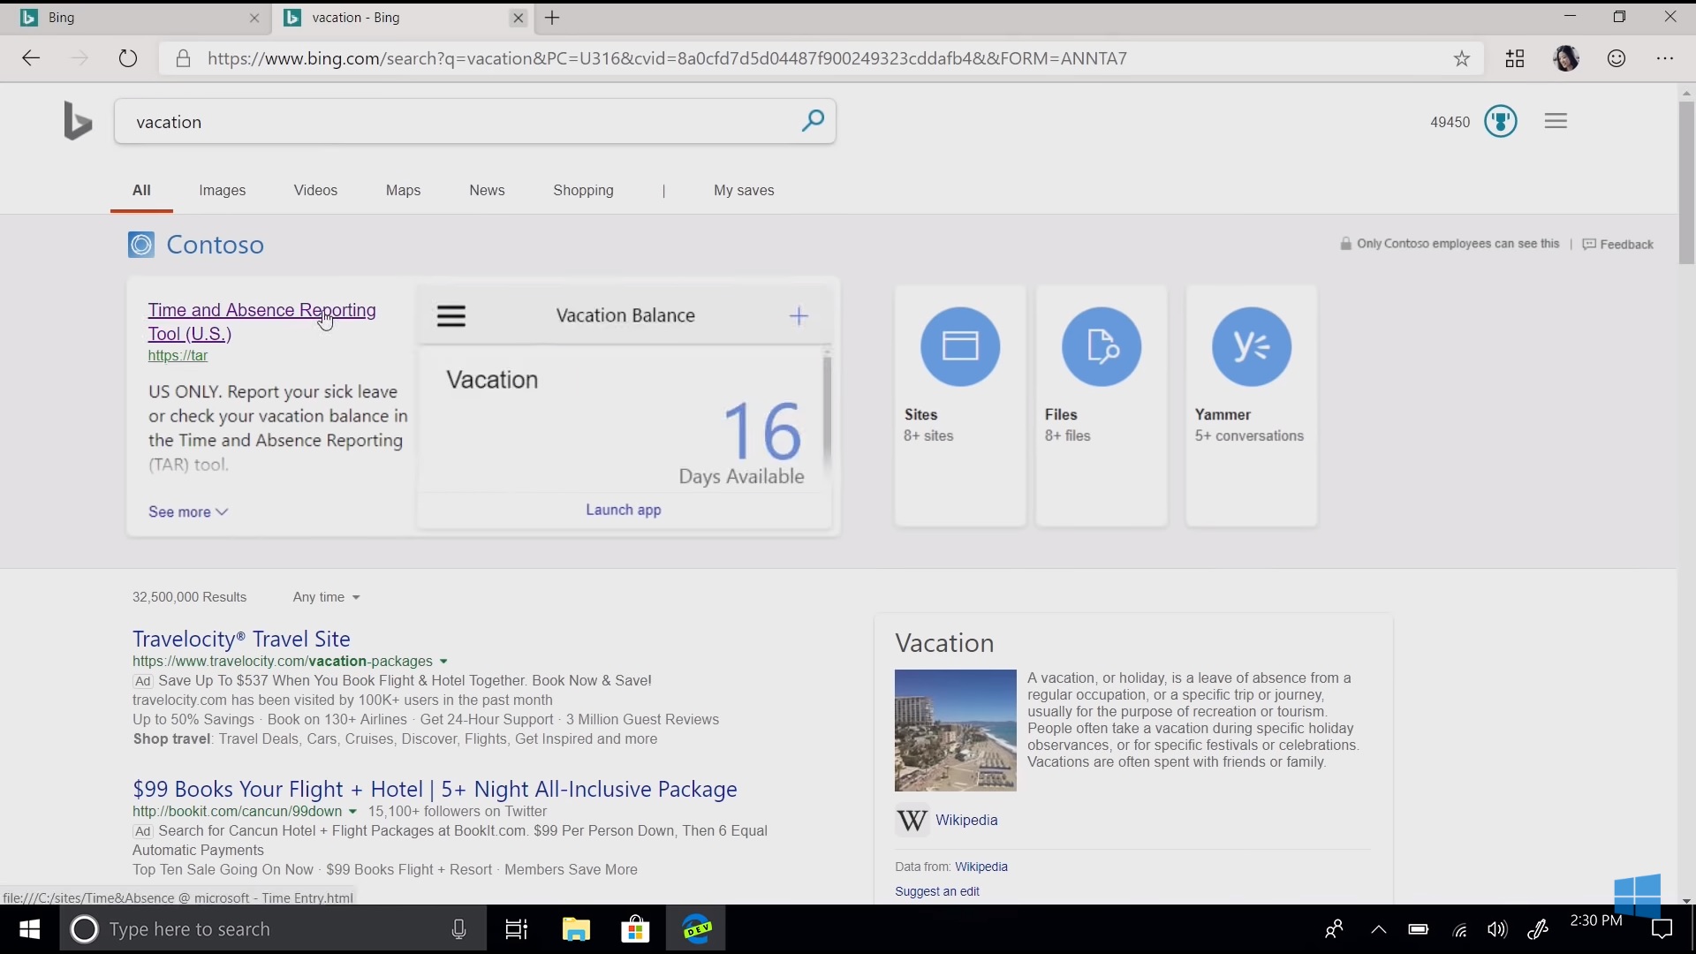Open the Yammer conversations icon

coord(1251,346)
